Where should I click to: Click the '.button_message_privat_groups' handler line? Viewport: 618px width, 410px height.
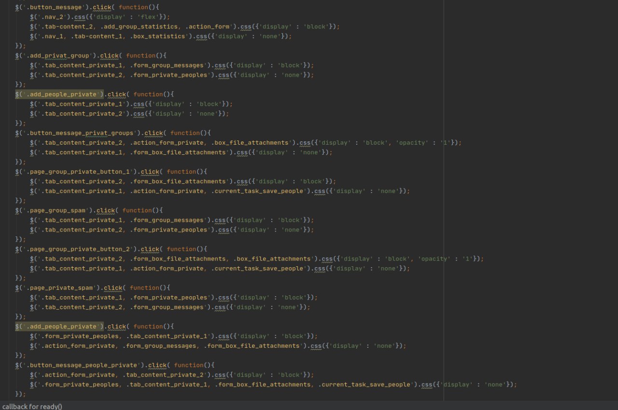113,133
